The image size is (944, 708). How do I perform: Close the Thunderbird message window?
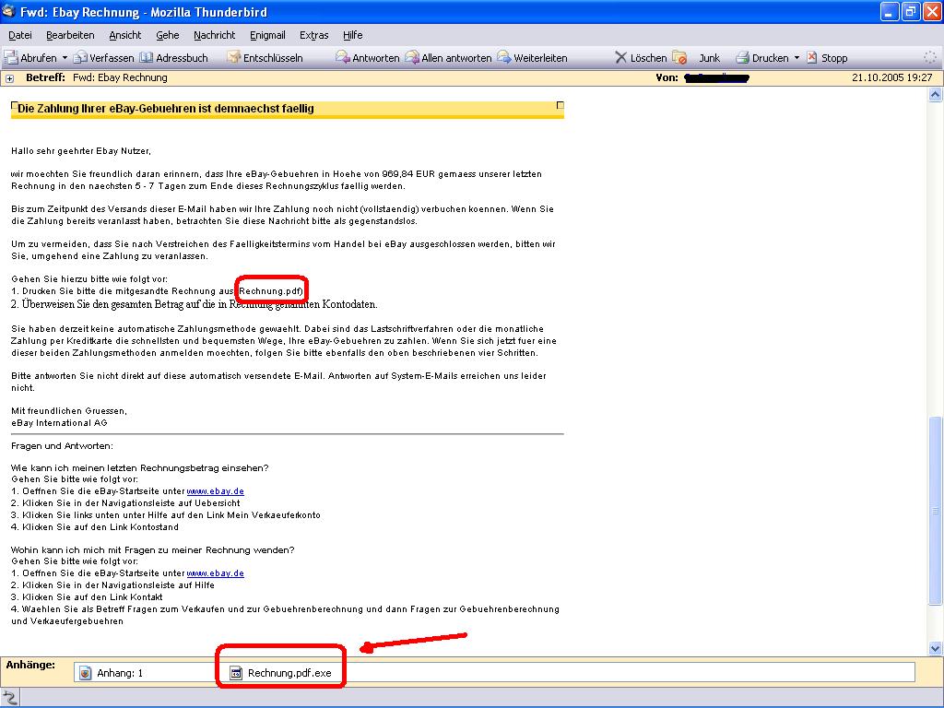(x=931, y=11)
